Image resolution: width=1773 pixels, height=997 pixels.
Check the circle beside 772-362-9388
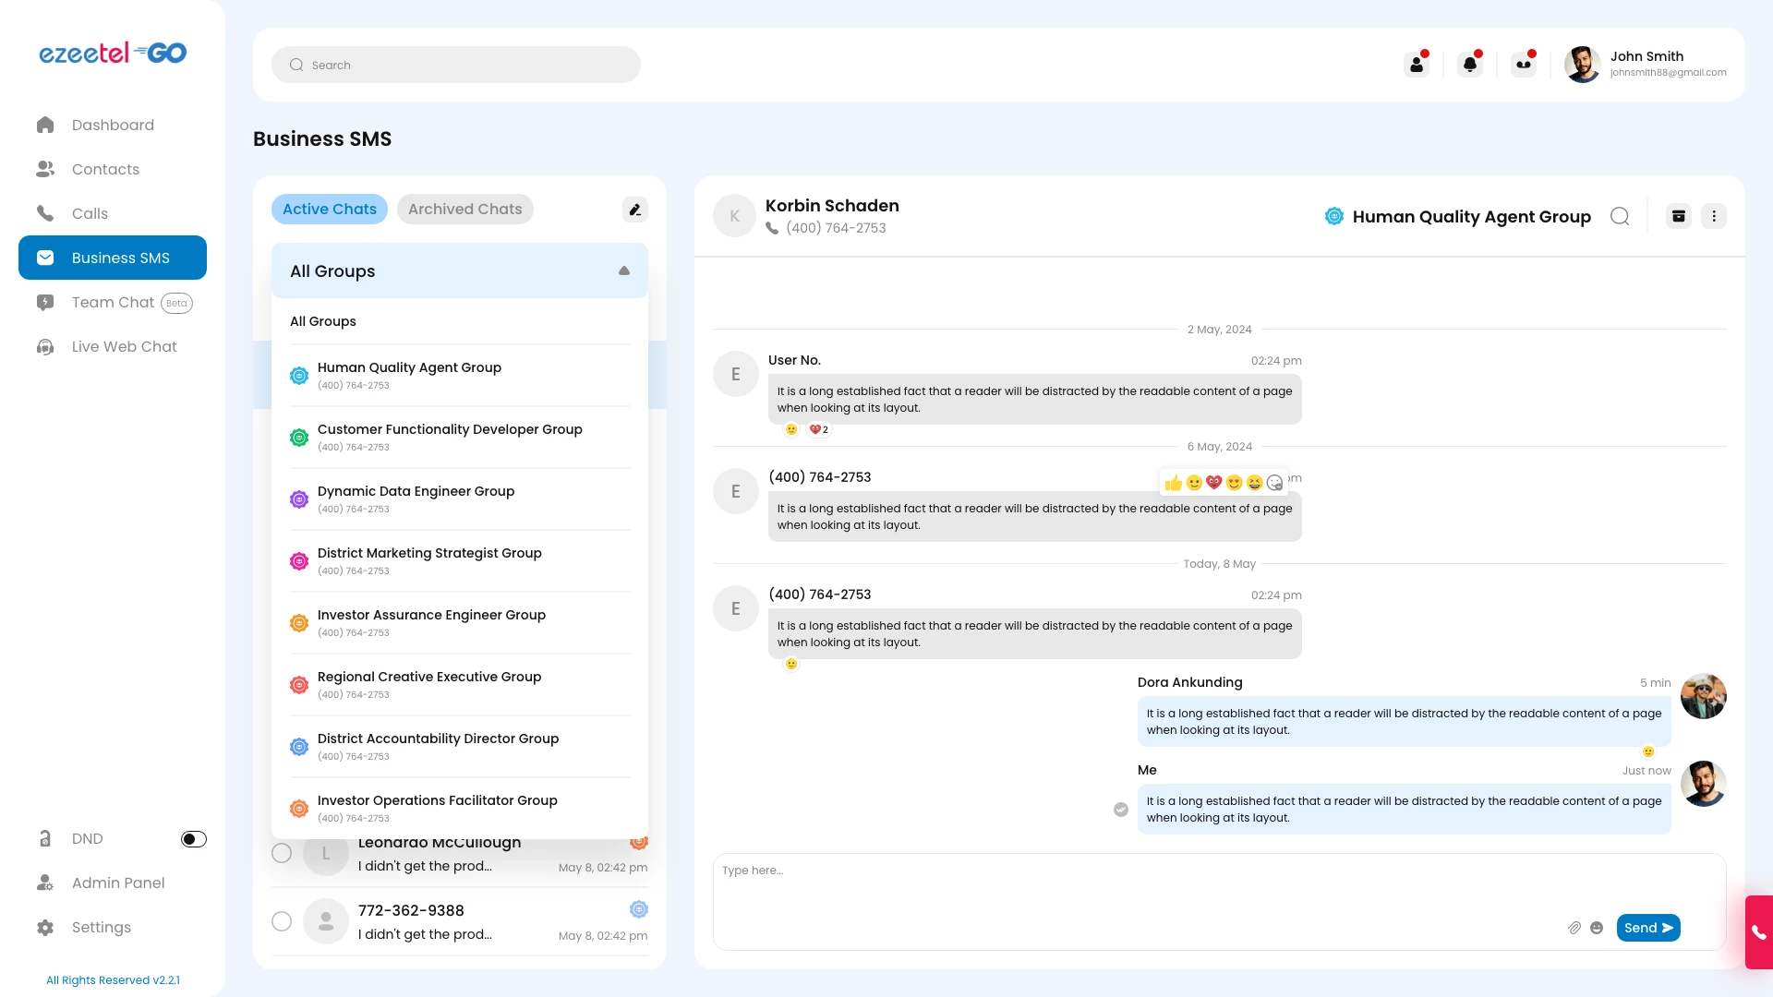[x=282, y=920]
